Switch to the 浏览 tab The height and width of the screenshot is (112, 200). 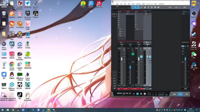[186, 94]
